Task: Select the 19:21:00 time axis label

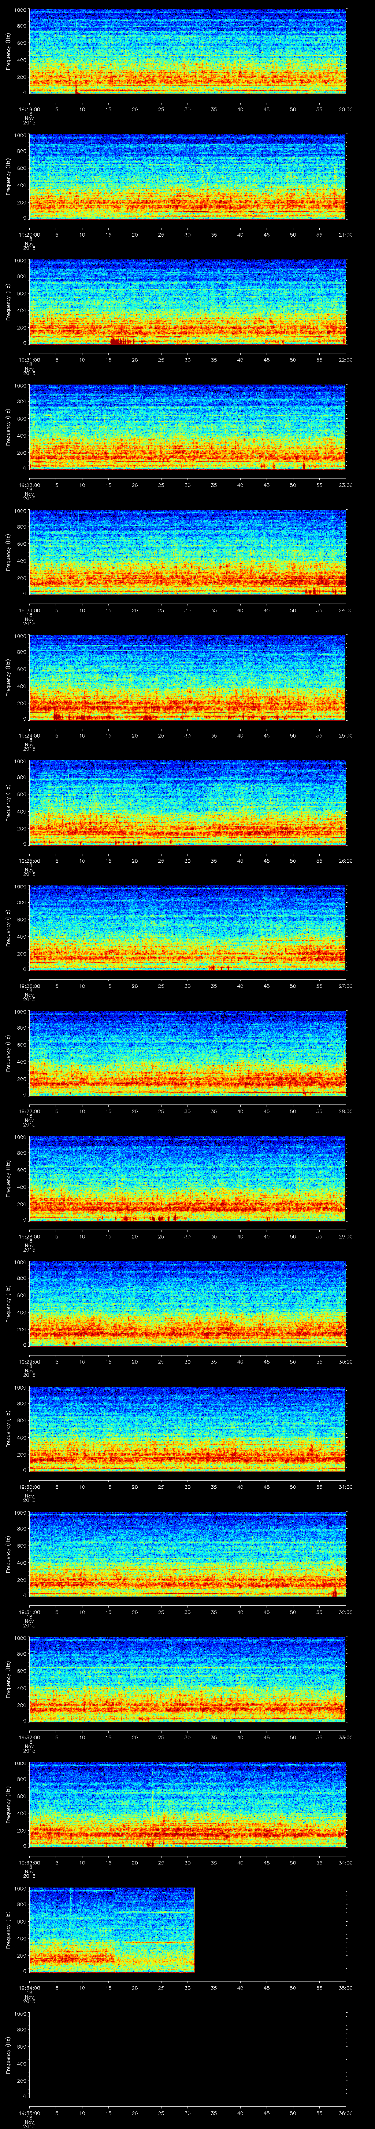Action: pos(29,360)
